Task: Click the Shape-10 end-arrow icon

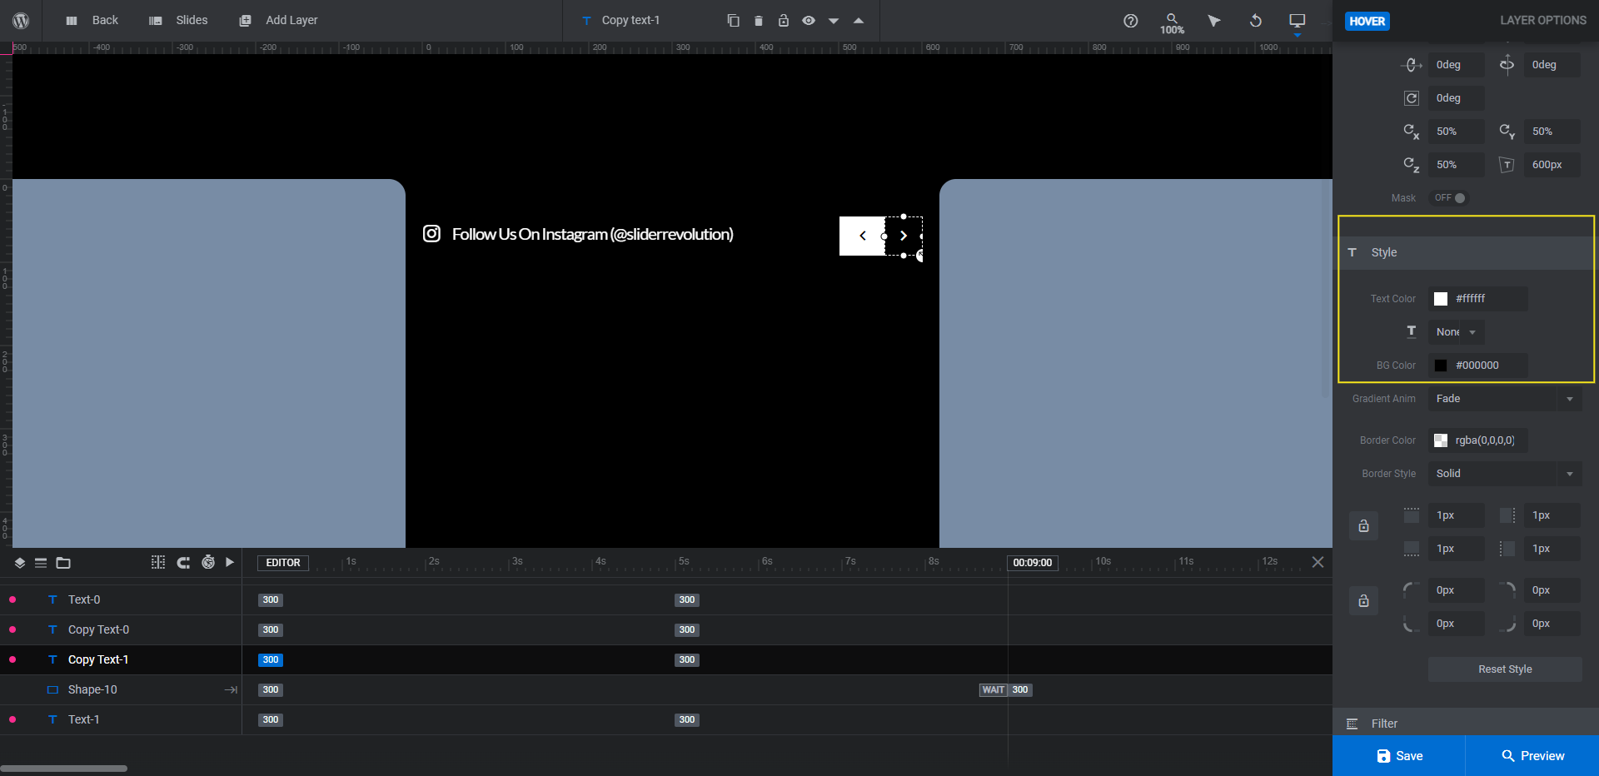Action: click(x=231, y=689)
